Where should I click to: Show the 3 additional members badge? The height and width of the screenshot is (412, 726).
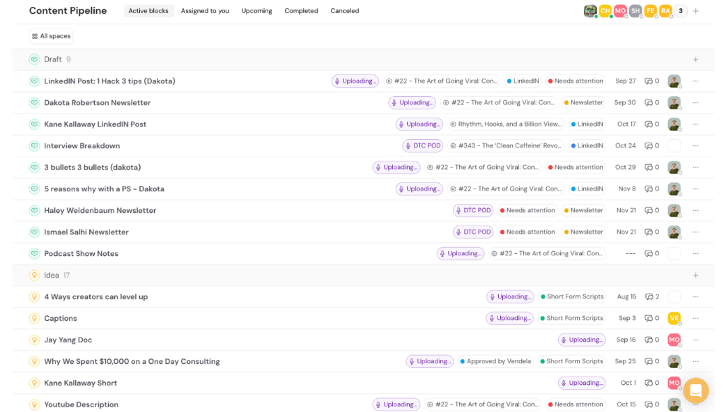pyautogui.click(x=681, y=10)
